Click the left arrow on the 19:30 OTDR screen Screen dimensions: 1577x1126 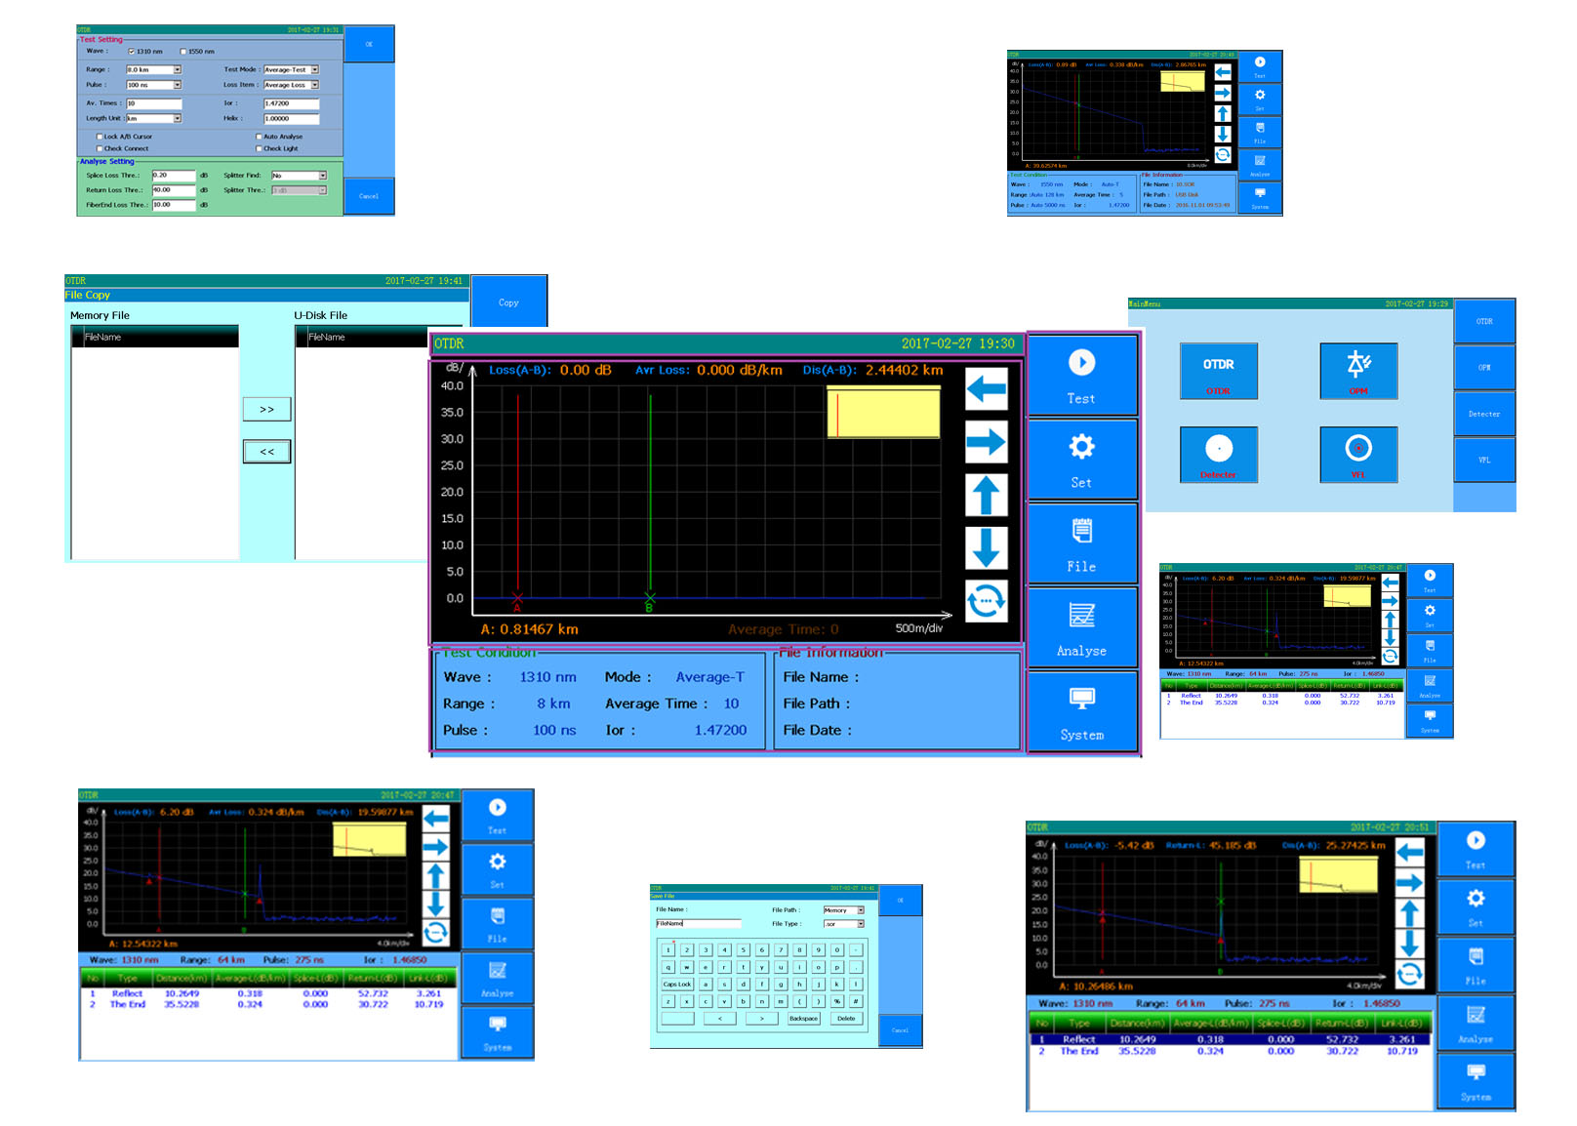pos(986,389)
